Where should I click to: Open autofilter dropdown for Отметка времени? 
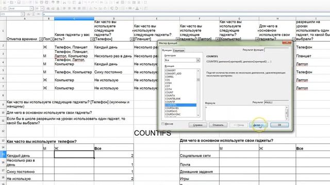tap(41, 39)
